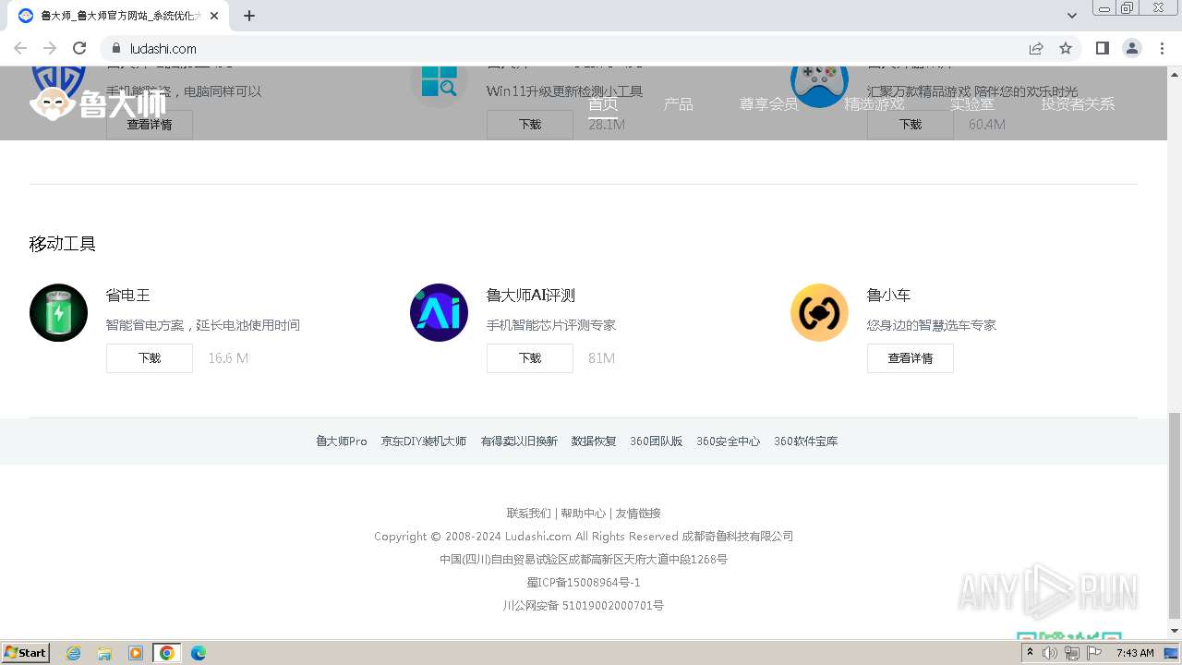The width and height of the screenshot is (1182, 665).
Task: Click the game controller app icon
Action: point(819,86)
